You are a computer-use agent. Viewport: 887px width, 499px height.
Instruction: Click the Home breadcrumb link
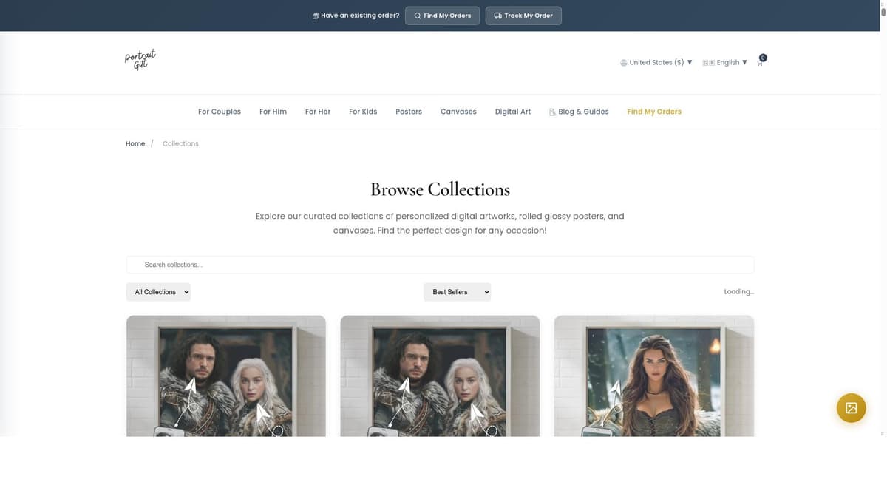tap(135, 143)
